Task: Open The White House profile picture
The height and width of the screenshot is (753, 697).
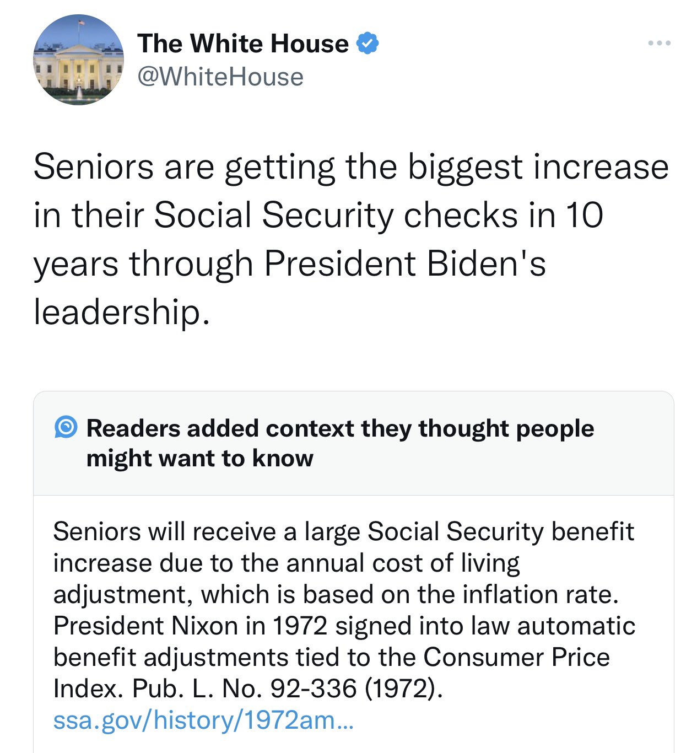Action: tap(79, 60)
